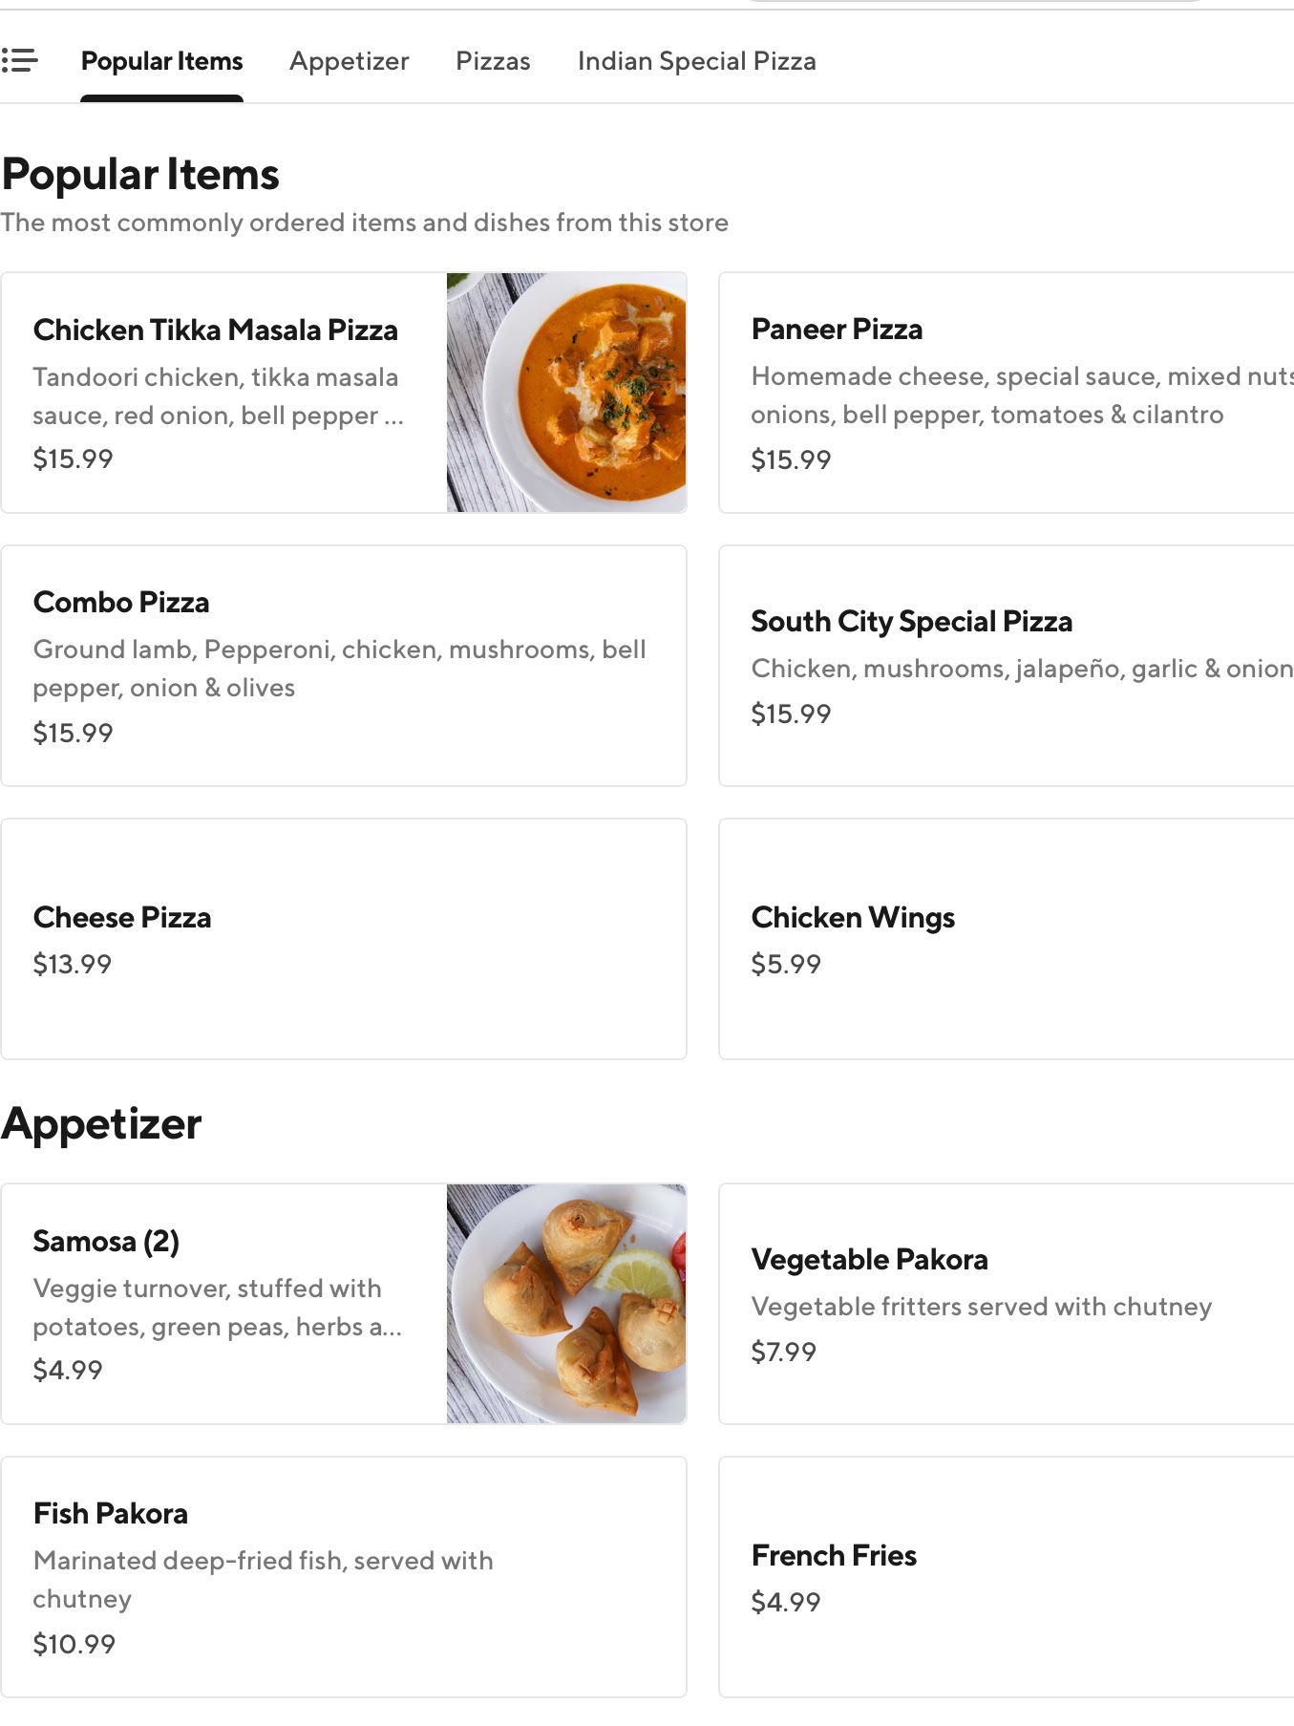The width and height of the screenshot is (1294, 1726).
Task: Open the Indian Special Pizza tab
Action: click(696, 61)
